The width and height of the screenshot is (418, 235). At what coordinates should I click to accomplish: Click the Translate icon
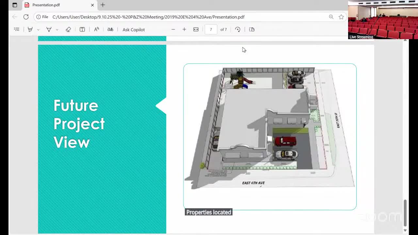tap(110, 29)
